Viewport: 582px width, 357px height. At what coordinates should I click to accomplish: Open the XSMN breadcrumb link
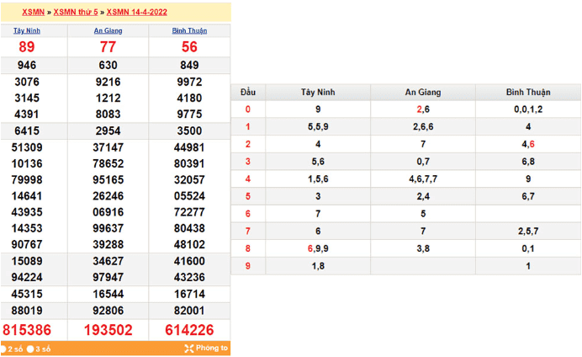click(34, 13)
